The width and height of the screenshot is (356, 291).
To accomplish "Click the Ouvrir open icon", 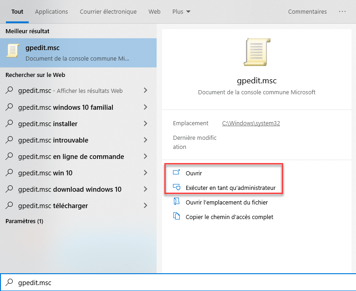I will click(177, 173).
